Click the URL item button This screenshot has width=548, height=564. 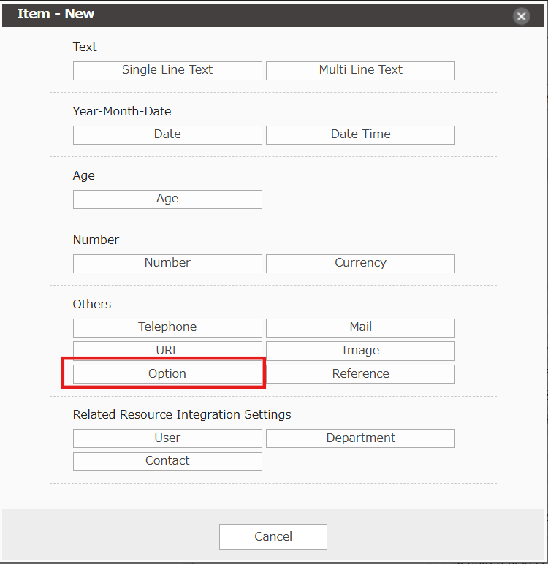(x=167, y=351)
